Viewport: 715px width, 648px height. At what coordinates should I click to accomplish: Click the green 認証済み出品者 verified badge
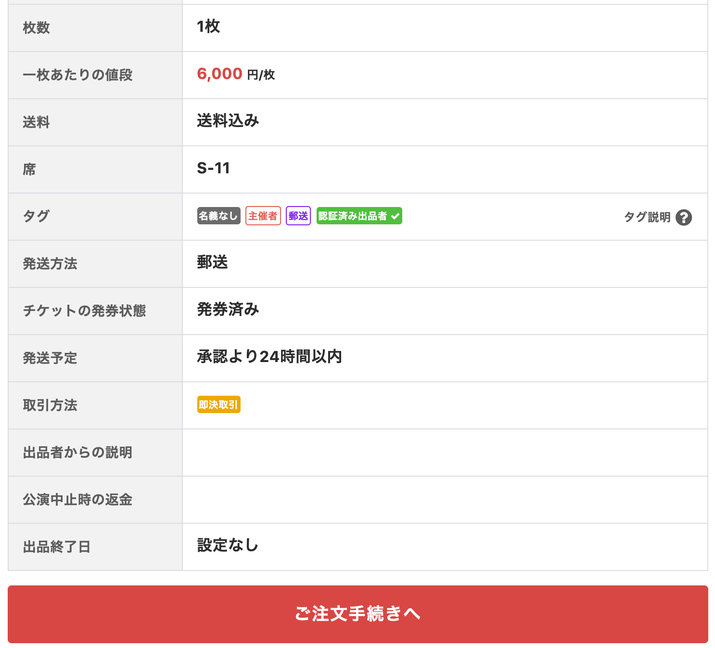[x=359, y=216]
